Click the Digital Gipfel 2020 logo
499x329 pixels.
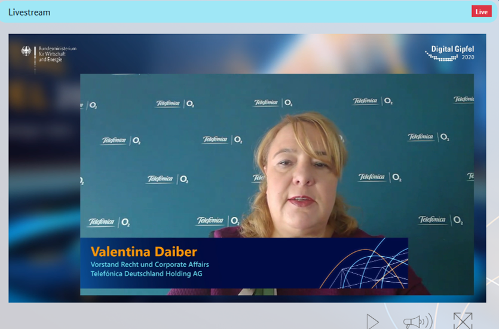[449, 53]
